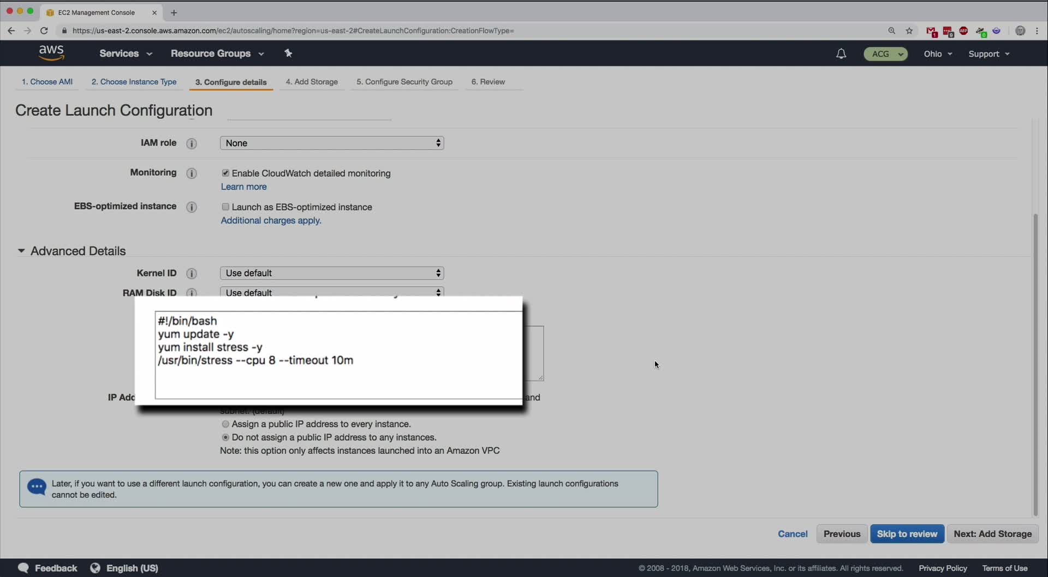
Task: Collapse the Advanced Details section
Action: [21, 251]
